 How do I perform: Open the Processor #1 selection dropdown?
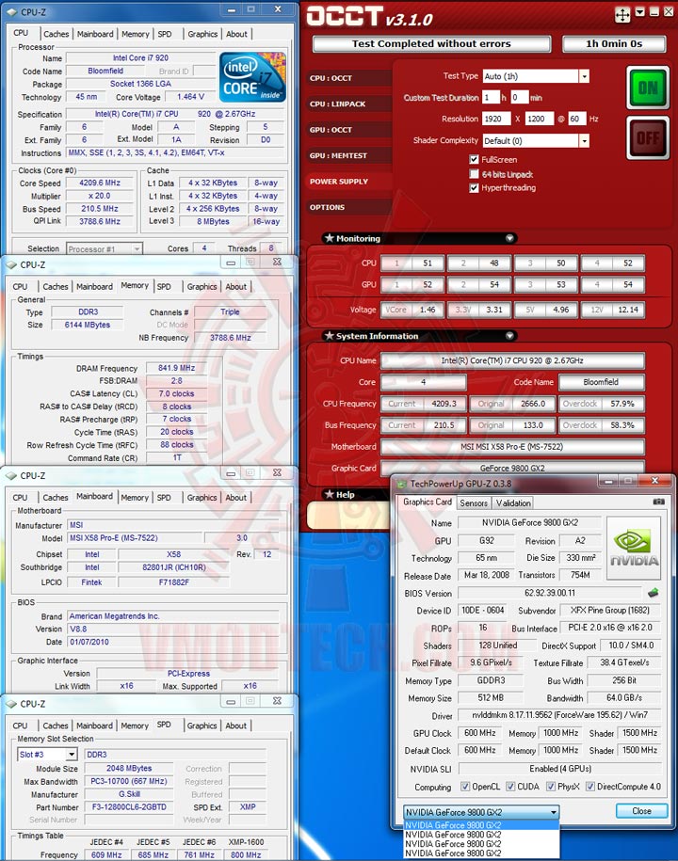coord(137,248)
